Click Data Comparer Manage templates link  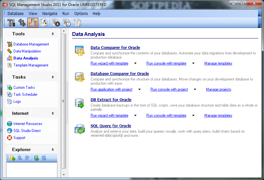click(218, 63)
